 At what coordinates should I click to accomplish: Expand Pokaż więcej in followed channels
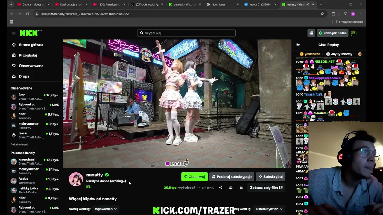click(x=19, y=145)
